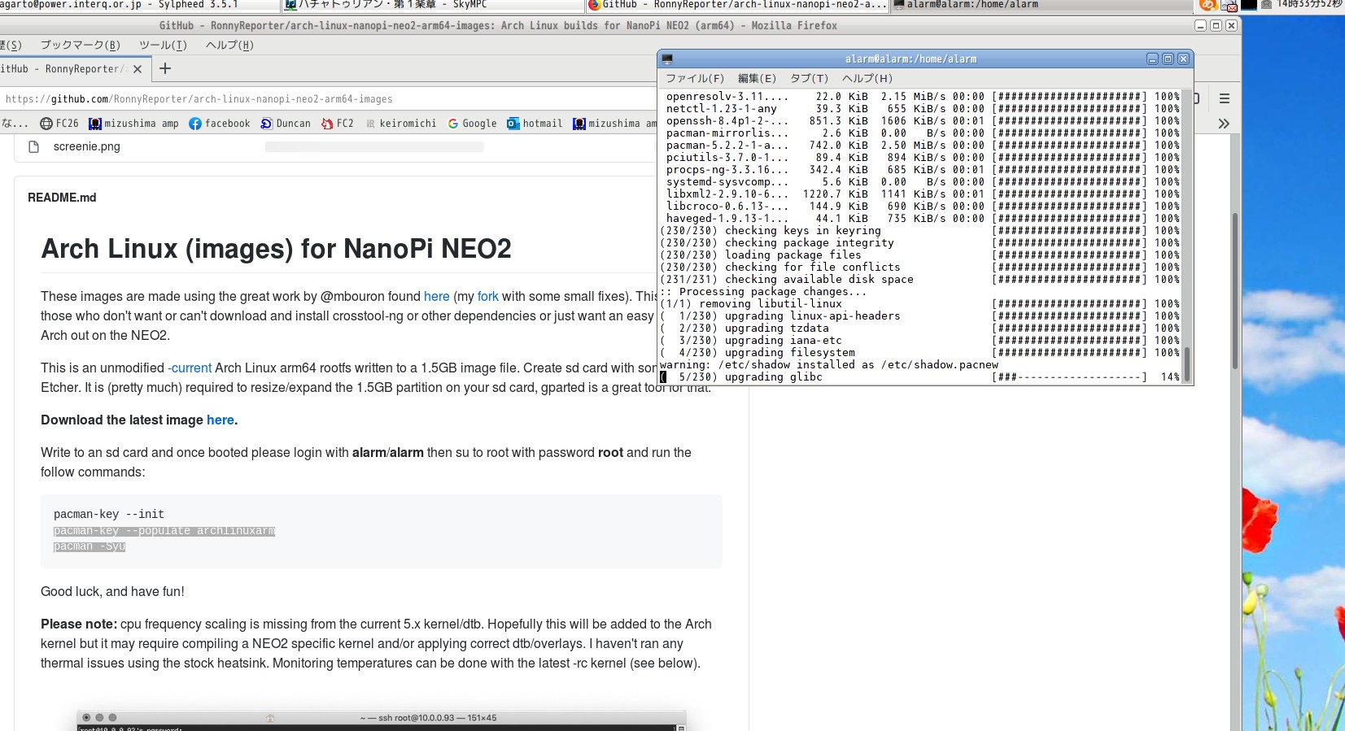Click the 'Good luck, and have fun!' text
Screen dimensions: 1345x731
tap(112, 592)
